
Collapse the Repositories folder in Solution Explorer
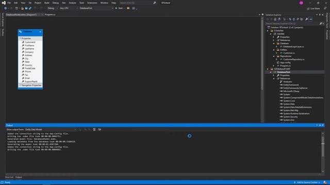click(x=274, y=56)
